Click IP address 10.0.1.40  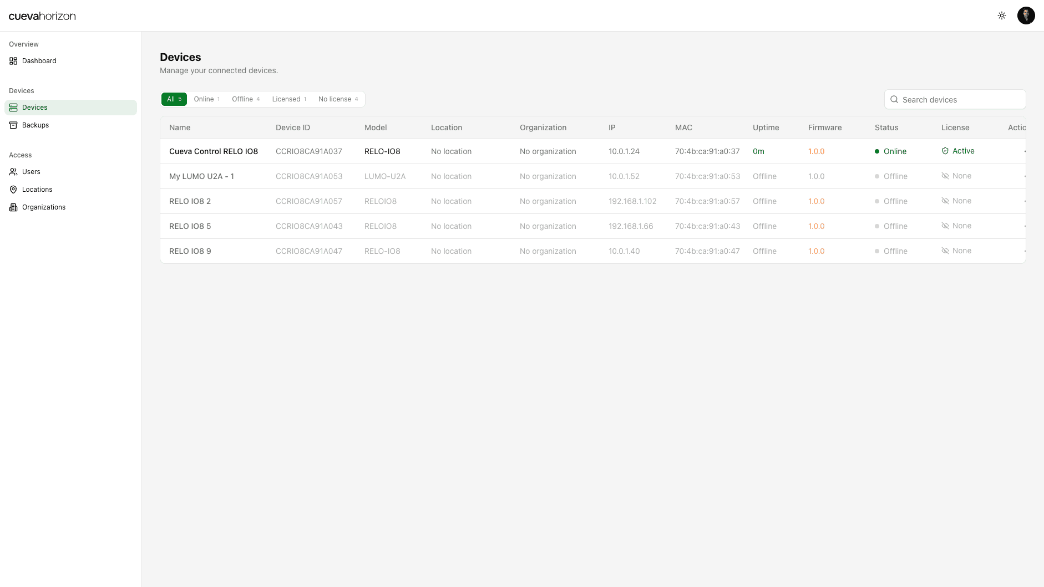(x=624, y=251)
